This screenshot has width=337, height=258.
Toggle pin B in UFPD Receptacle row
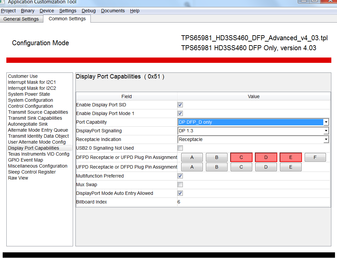(217, 167)
